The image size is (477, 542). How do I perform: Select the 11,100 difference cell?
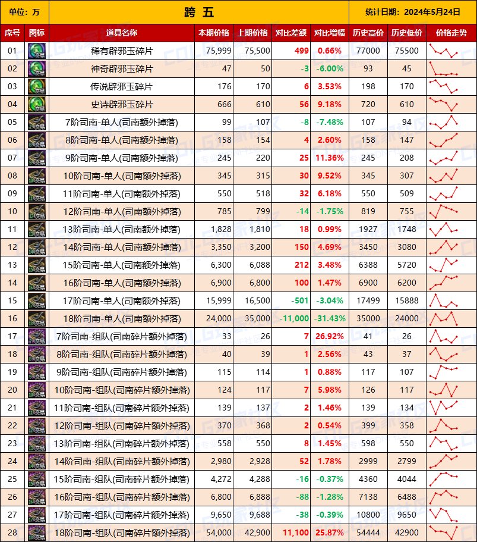(x=291, y=533)
